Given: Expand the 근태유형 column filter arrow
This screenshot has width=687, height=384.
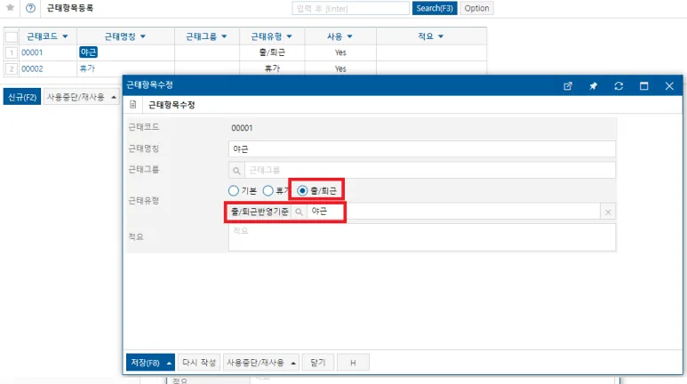Looking at the screenshot, I should point(289,36).
